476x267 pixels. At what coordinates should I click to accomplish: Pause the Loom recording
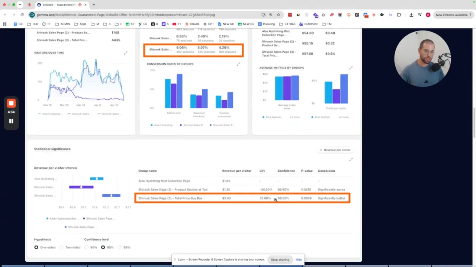(11, 121)
